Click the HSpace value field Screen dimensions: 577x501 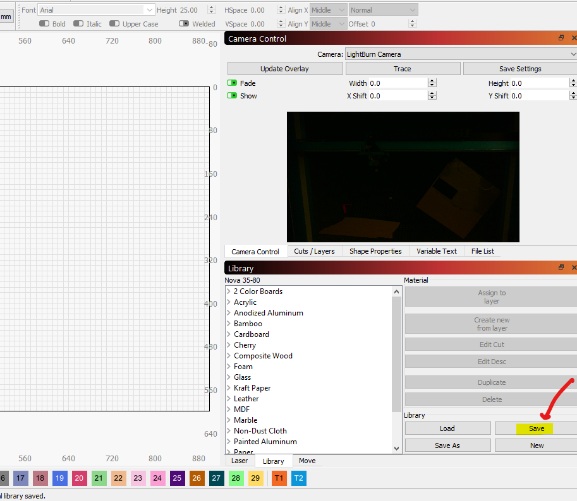(x=264, y=10)
